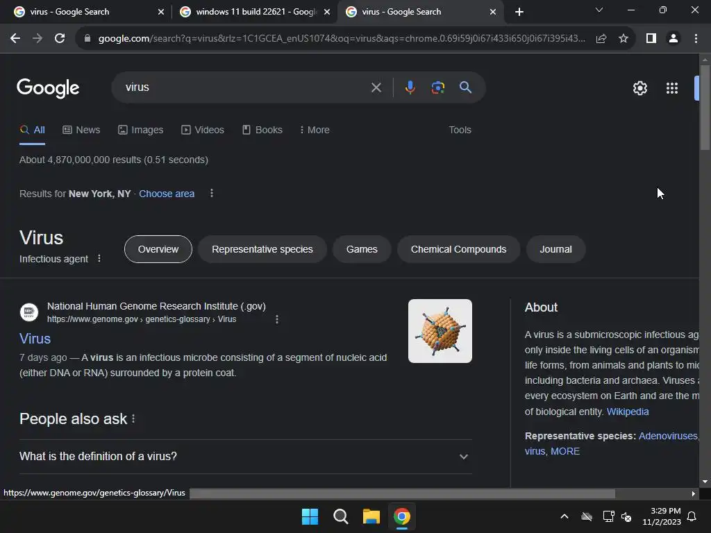This screenshot has width=711, height=533.
Task: Open the Chrome three-dot menu
Action: pyautogui.click(x=696, y=39)
